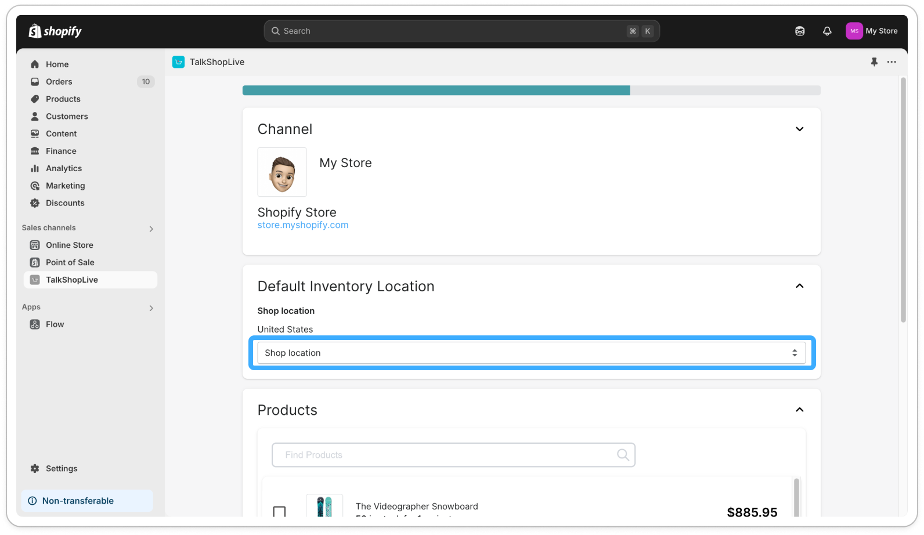Click the Non-transferable banner text

pyautogui.click(x=78, y=501)
